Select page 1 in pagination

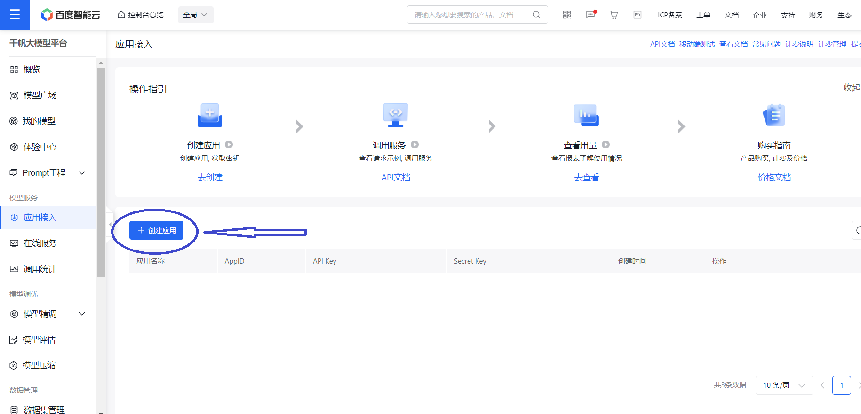tap(842, 385)
